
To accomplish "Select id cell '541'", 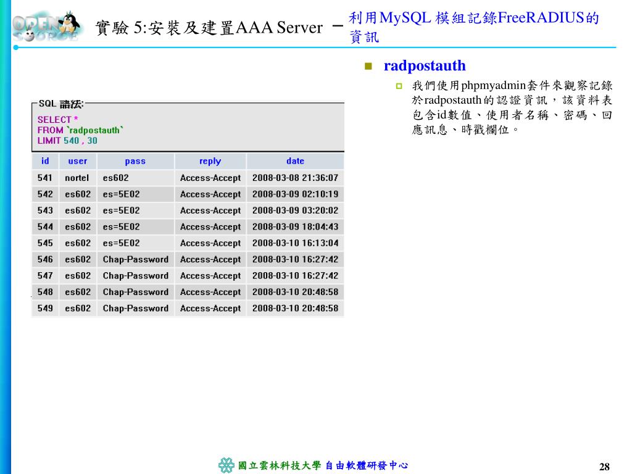I will 45,178.
